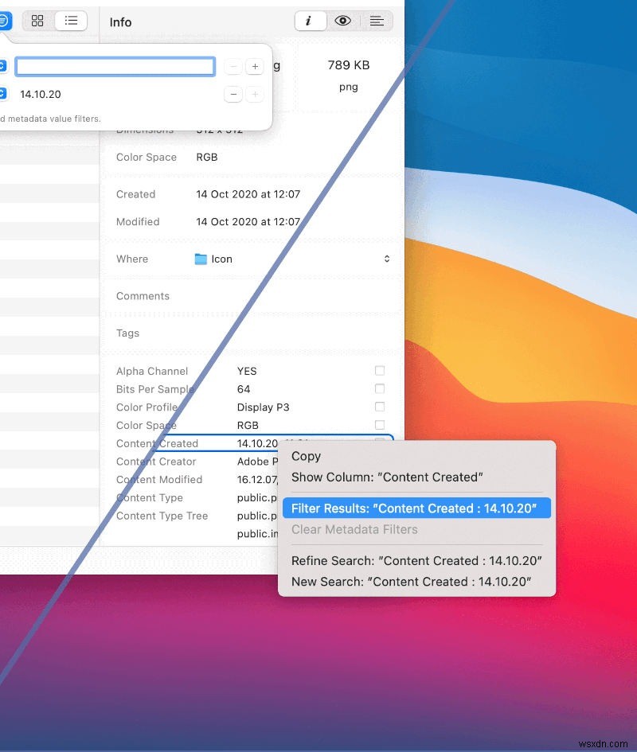Click the text details icon right of the eye
This screenshot has height=752, width=637.
(x=377, y=21)
